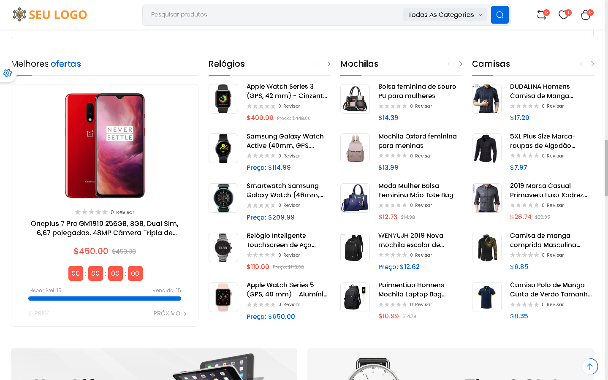The height and width of the screenshot is (380, 608).
Task: Click the blue search magnifier button
Action: tap(499, 15)
